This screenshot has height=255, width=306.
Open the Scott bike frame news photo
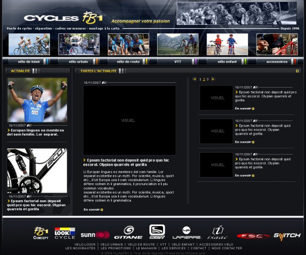point(37,171)
